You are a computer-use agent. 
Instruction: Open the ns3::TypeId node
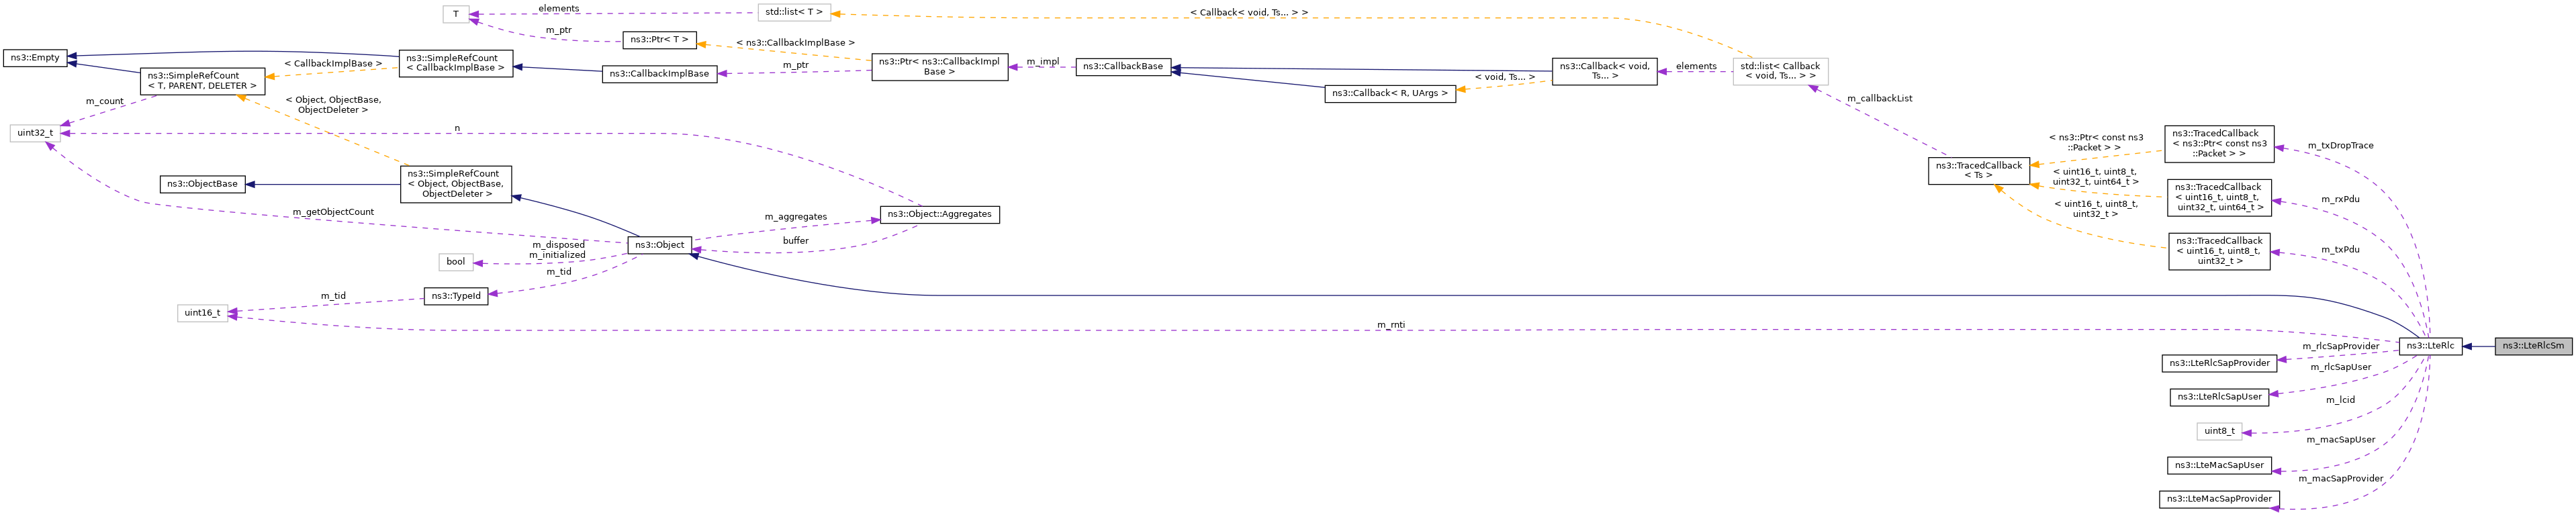[456, 296]
